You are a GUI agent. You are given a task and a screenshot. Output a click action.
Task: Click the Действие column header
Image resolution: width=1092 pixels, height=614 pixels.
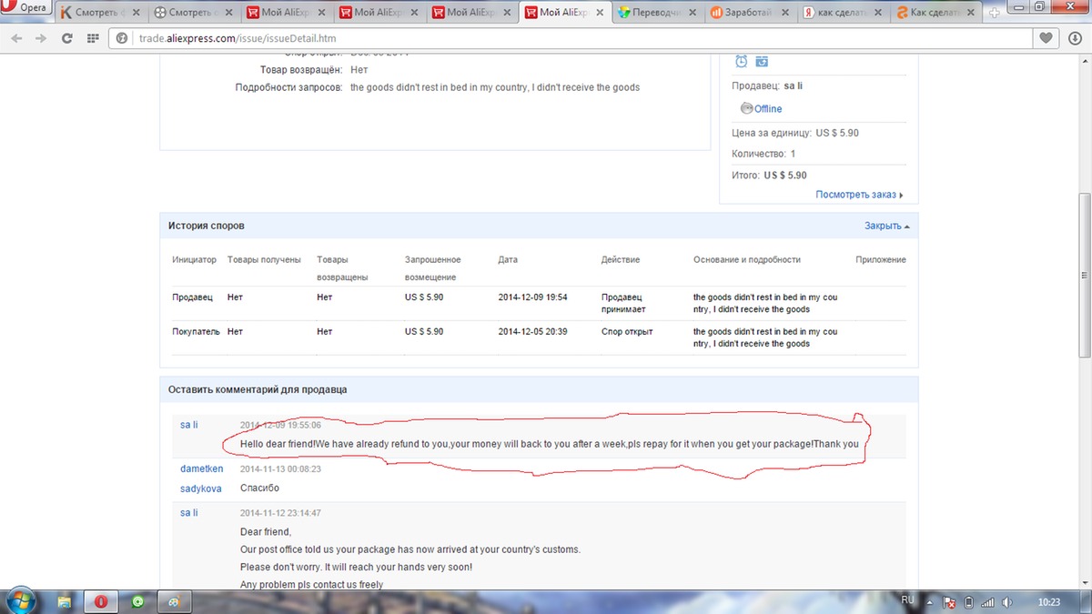point(621,259)
